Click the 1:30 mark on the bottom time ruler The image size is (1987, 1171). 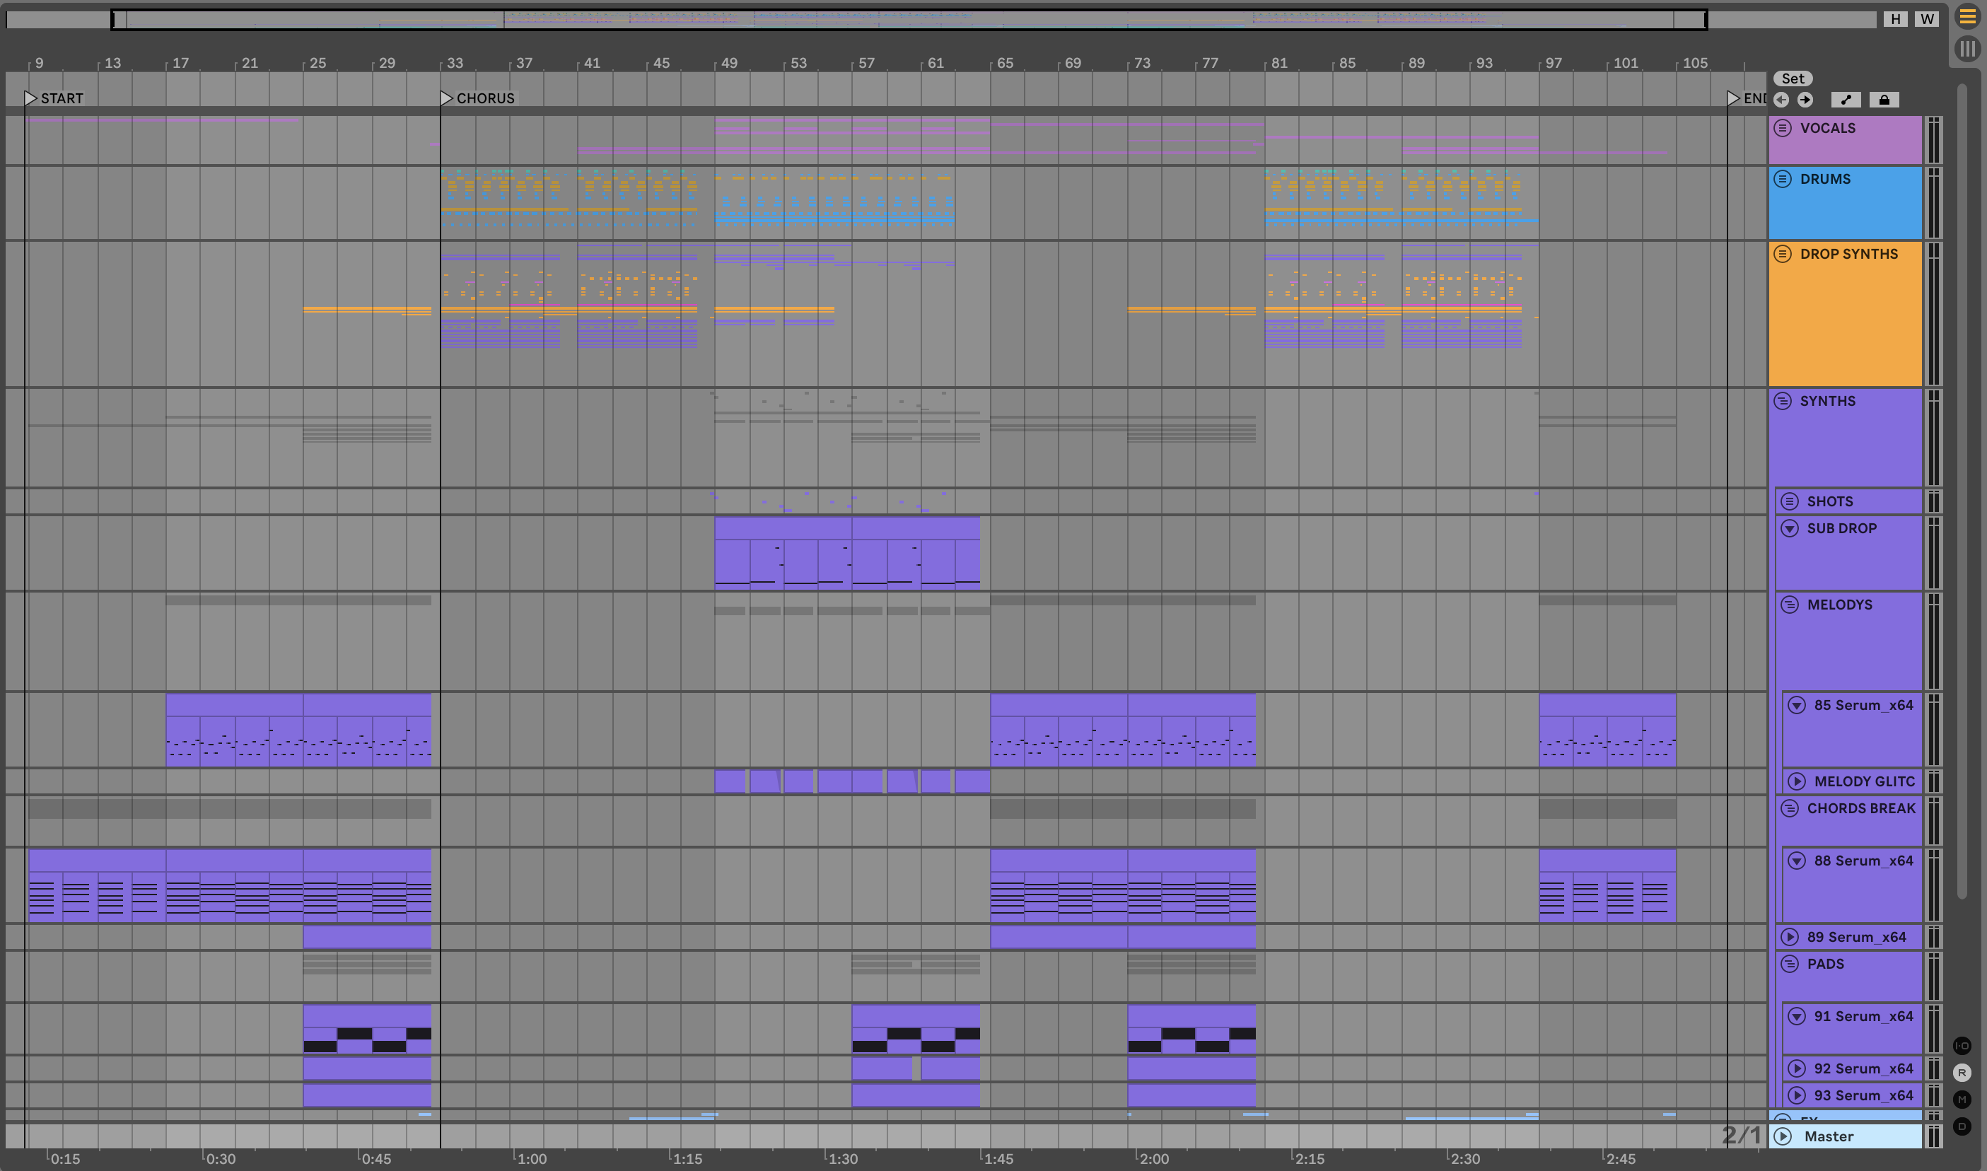tap(843, 1158)
